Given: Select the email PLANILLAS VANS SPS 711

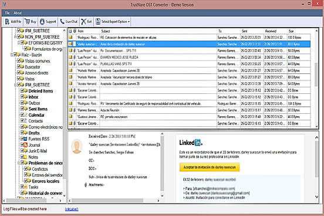Looking at the screenshot, I should (x=189, y=64).
